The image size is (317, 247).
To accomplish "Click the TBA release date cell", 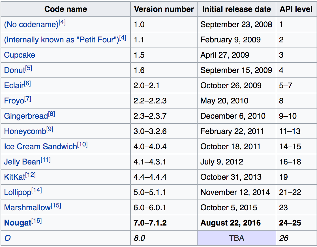I will click(237, 238).
